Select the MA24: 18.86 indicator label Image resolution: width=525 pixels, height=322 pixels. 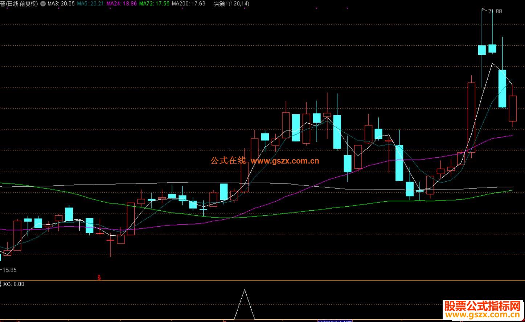coord(122,4)
